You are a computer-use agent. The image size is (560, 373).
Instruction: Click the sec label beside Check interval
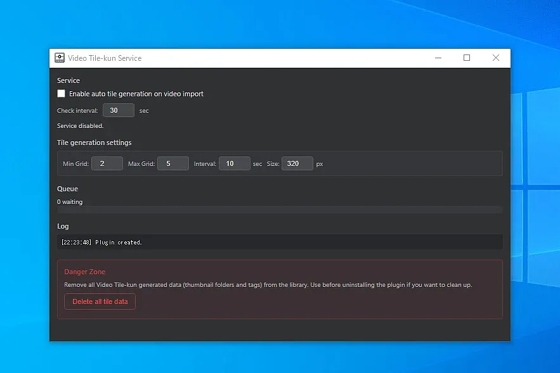click(x=144, y=110)
